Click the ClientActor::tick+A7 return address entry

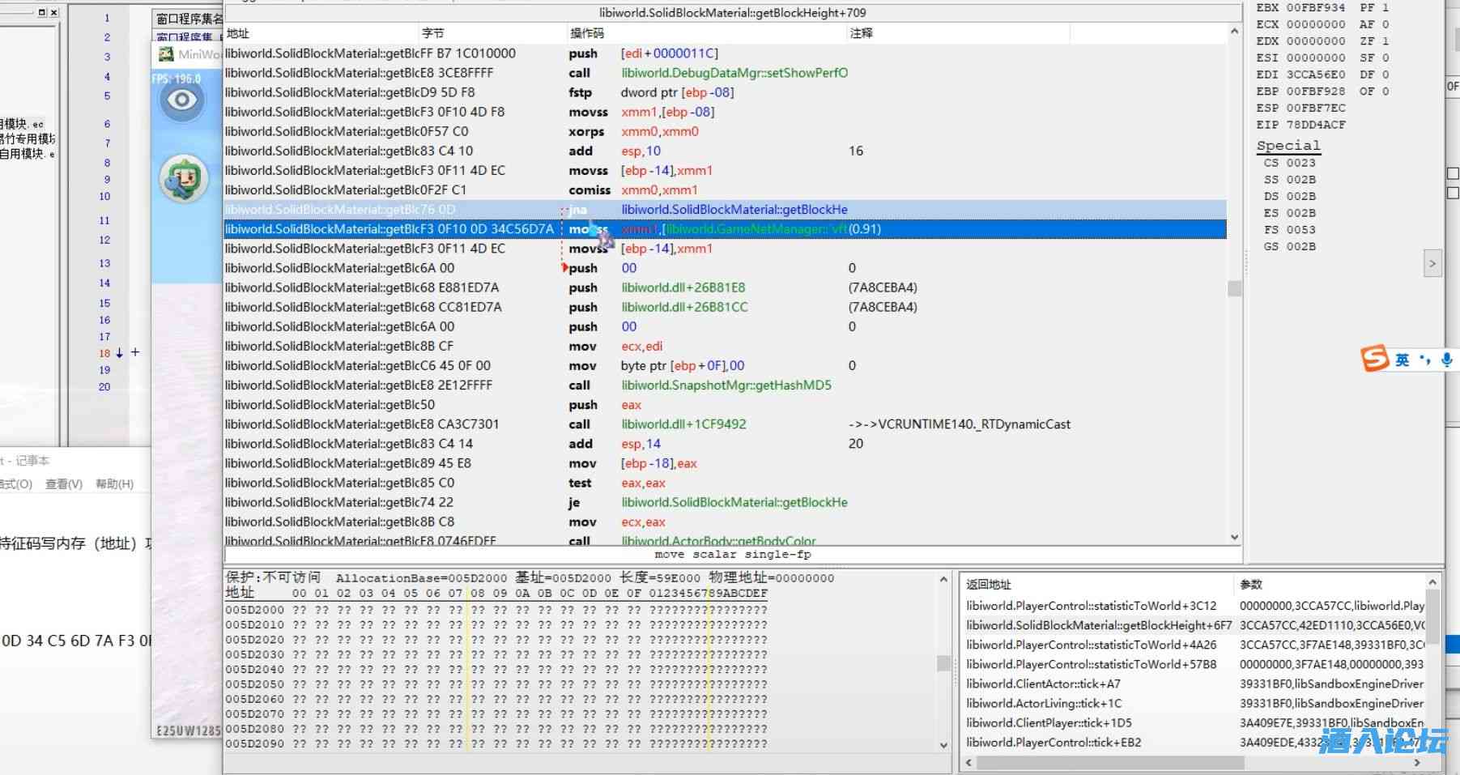pyautogui.click(x=1043, y=684)
